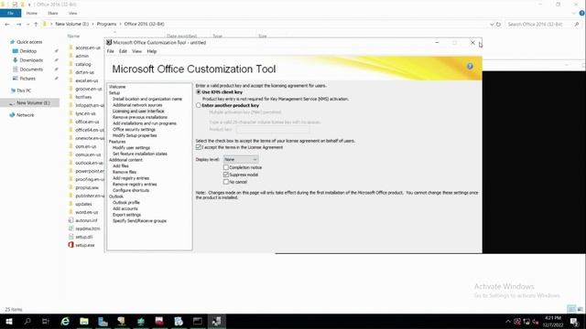
Task: Open Desktop in the navigation pane
Action: coord(28,51)
